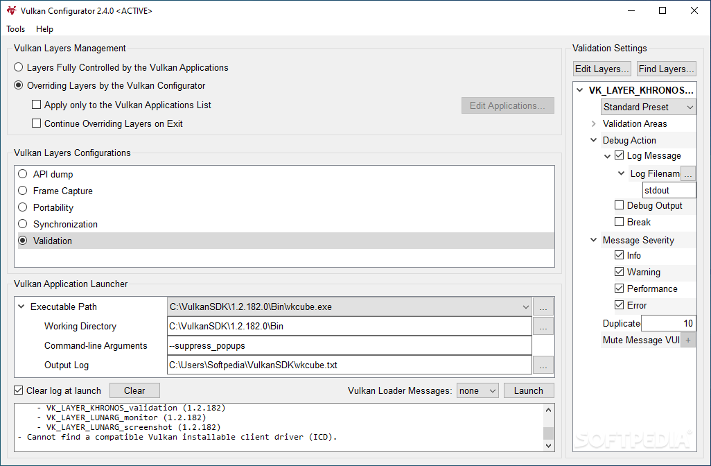This screenshot has width=711, height=466.
Task: Click the Vulkan Configurator app icon in title bar
Action: [11, 10]
